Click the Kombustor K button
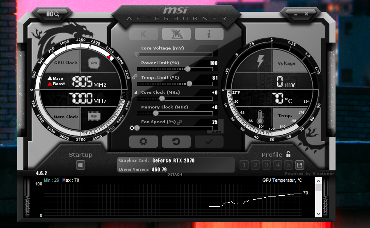Viewport: 370px width, 228px height. pos(144,34)
